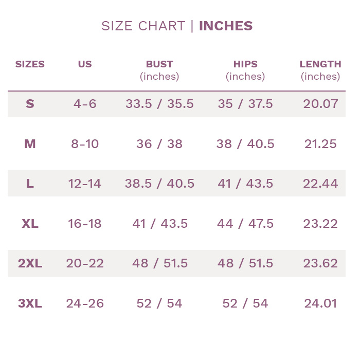Select the 2XL size row label
Screen dimensions: 360x360
click(30, 263)
